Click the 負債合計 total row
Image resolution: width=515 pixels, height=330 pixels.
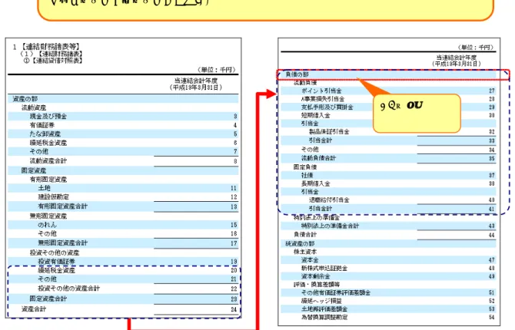click(x=388, y=235)
